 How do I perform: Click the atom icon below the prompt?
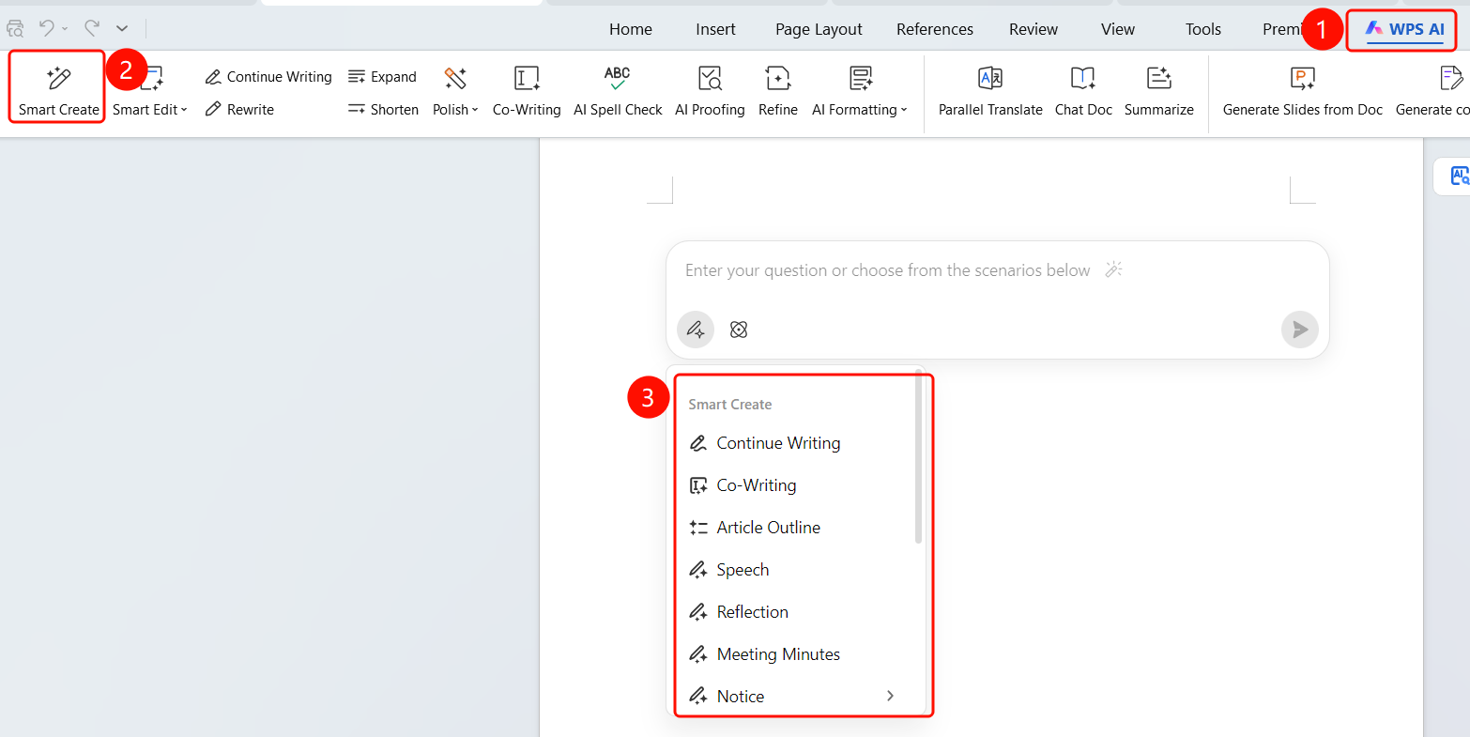click(739, 330)
